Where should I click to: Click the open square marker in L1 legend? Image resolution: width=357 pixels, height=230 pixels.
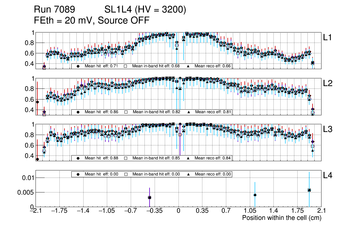point(126,66)
